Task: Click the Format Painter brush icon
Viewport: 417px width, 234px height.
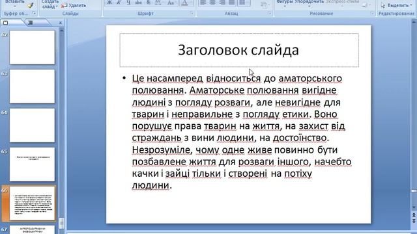Action: [31, 5]
